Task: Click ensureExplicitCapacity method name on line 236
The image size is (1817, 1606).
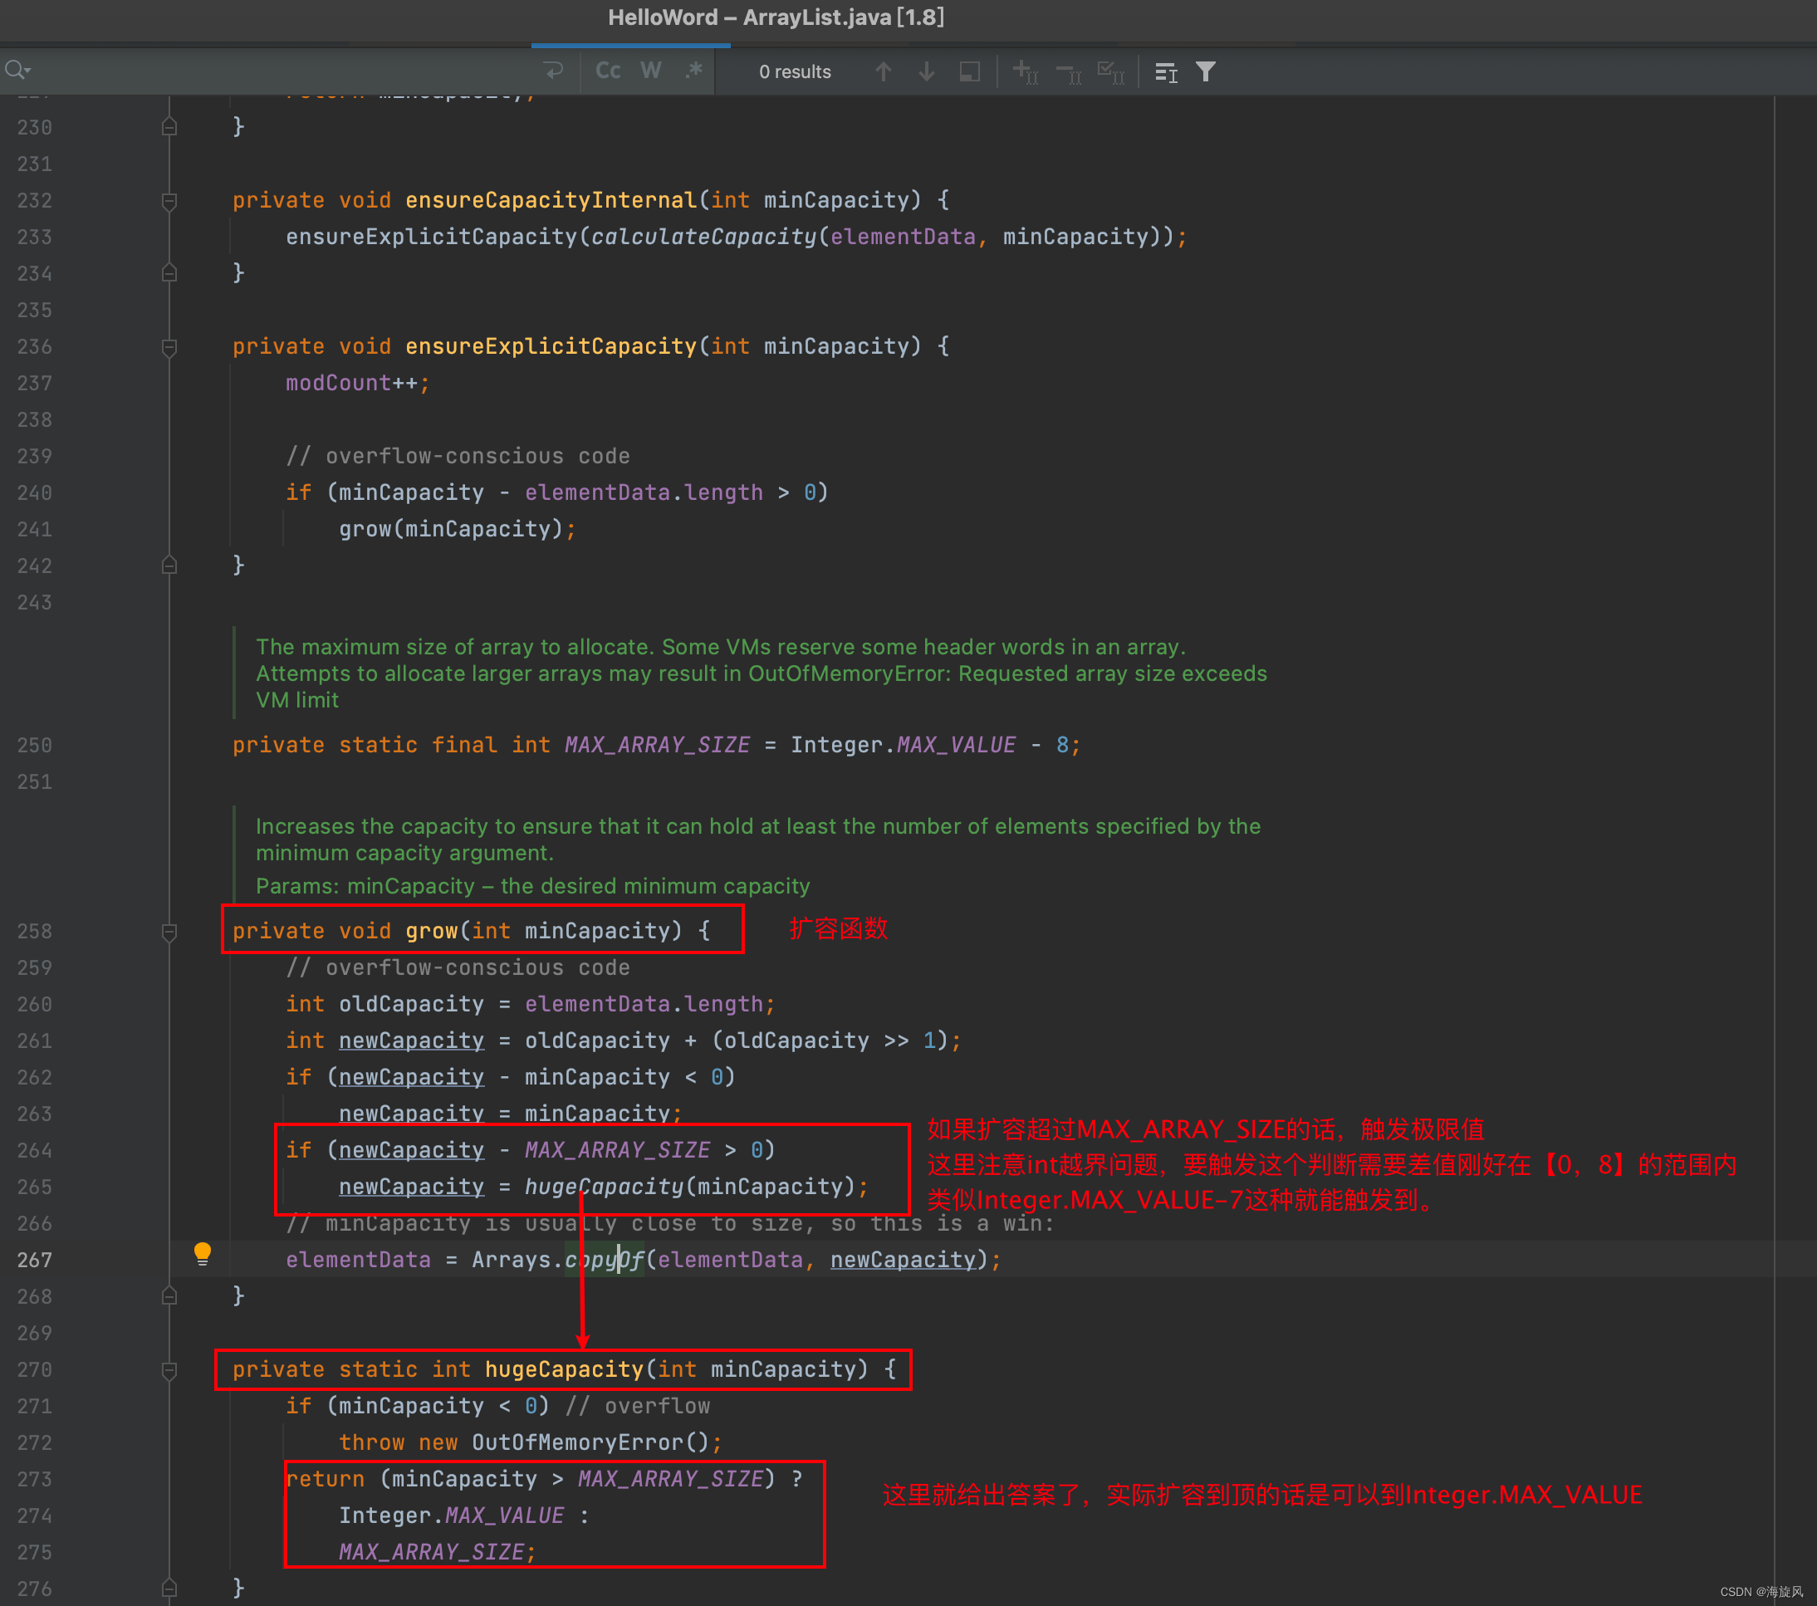Action: tap(551, 346)
